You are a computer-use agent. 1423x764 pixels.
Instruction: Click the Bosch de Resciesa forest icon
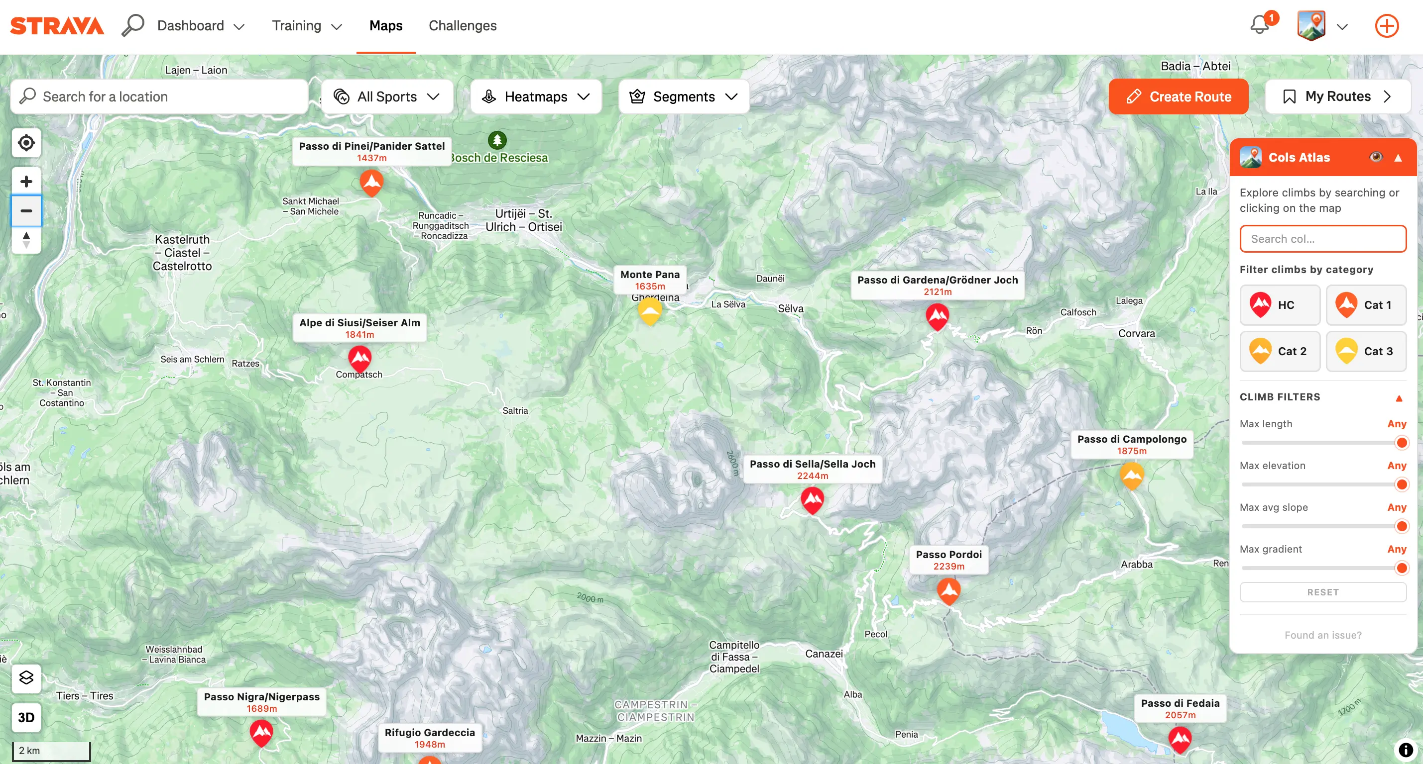click(x=496, y=140)
